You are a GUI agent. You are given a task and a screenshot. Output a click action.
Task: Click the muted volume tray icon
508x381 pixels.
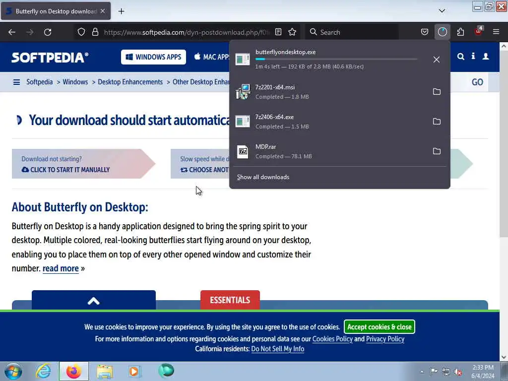click(x=458, y=372)
